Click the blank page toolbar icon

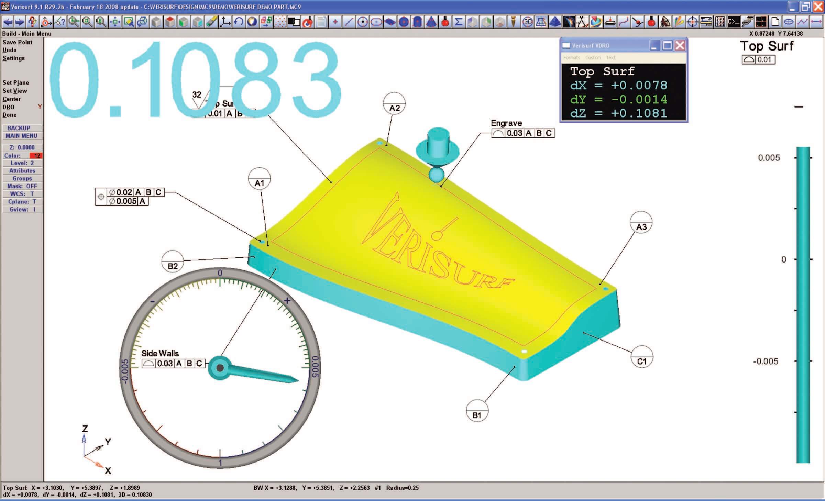point(775,22)
